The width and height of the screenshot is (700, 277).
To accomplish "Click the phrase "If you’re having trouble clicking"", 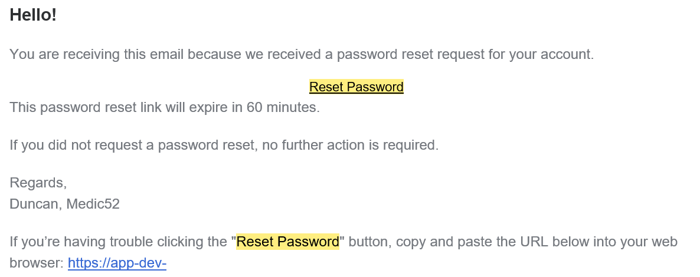I will point(118,242).
